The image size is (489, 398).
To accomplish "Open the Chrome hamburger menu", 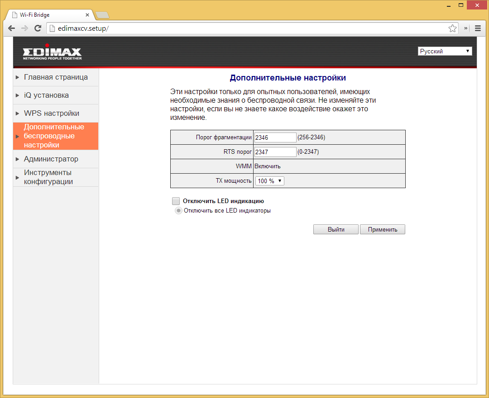I will click(478, 28).
